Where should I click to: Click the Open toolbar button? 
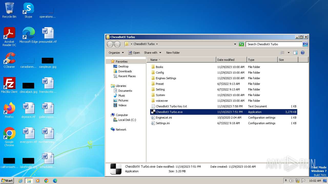coord(134,53)
